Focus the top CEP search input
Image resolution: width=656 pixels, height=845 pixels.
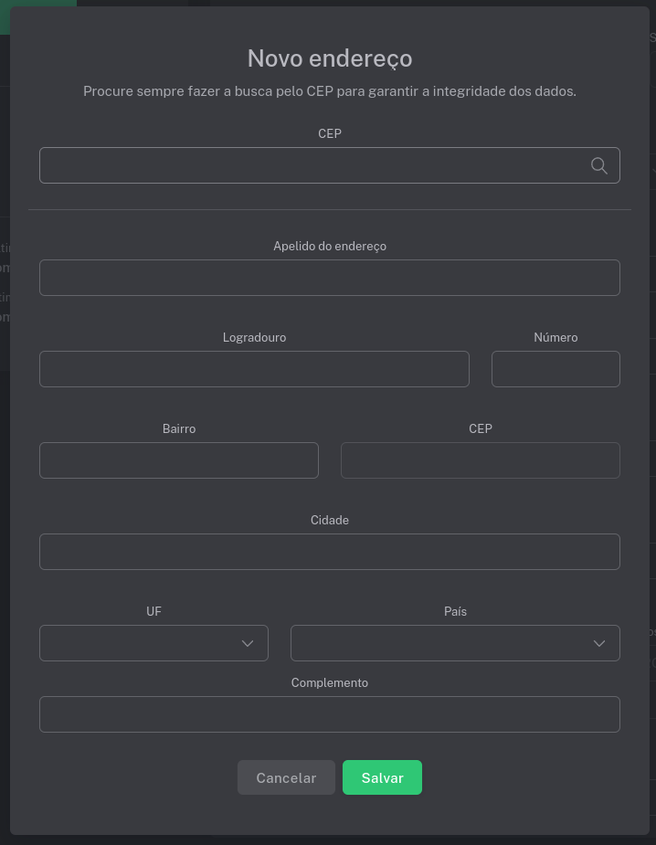point(311,165)
